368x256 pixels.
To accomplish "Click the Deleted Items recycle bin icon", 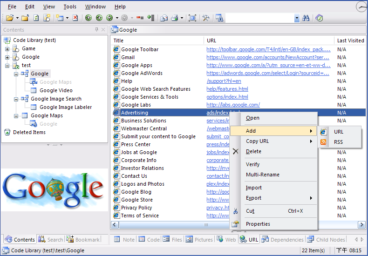I will point(7,132).
